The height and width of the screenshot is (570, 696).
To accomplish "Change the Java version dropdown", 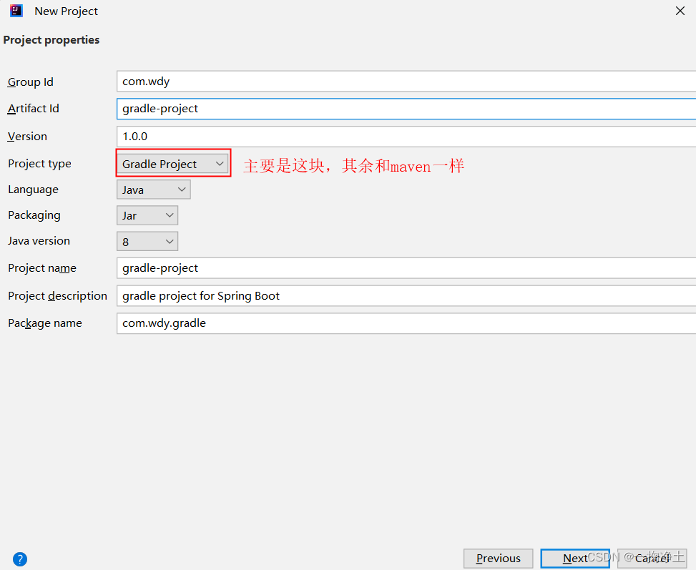I will (147, 242).
